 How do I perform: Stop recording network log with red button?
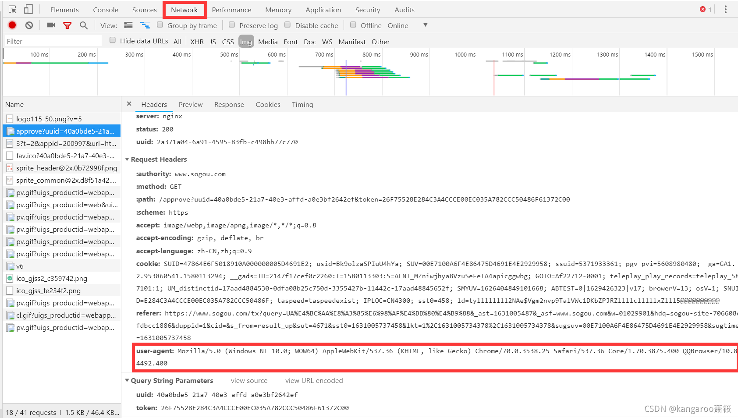[x=12, y=25]
